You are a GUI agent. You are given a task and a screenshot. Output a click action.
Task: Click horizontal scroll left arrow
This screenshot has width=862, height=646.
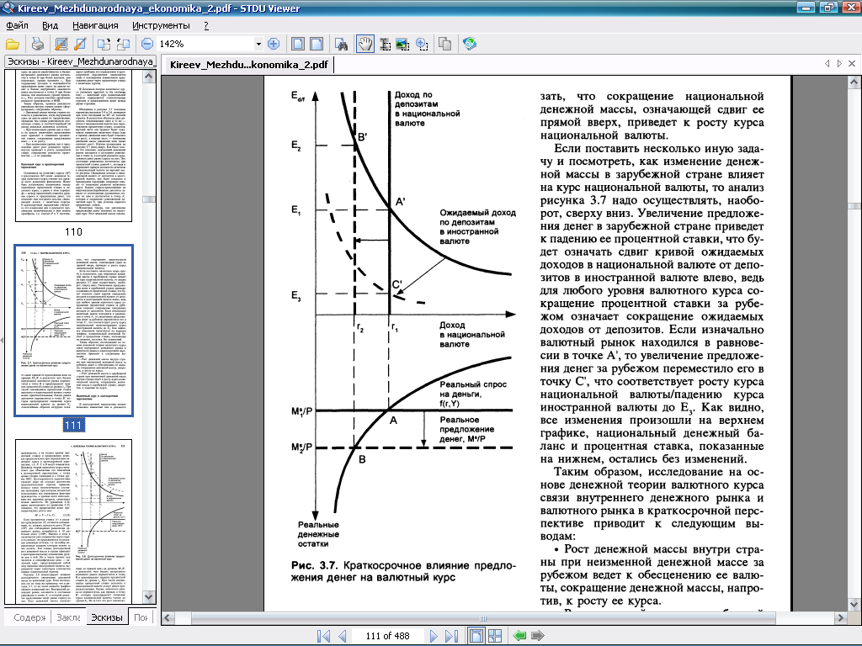[168, 618]
